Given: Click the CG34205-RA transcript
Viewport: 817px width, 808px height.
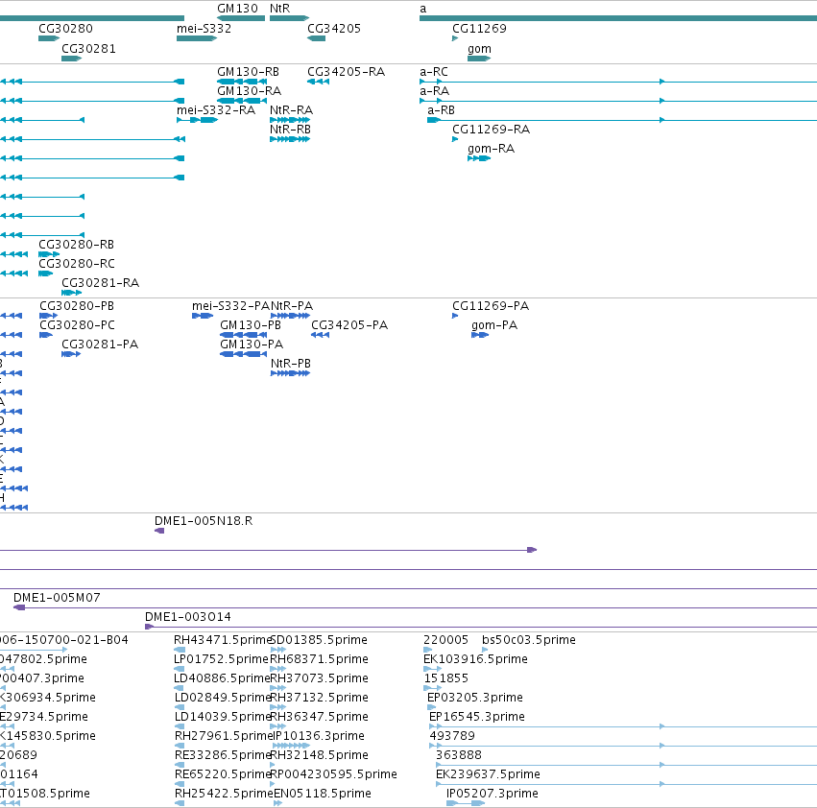Looking at the screenshot, I should click(319, 82).
